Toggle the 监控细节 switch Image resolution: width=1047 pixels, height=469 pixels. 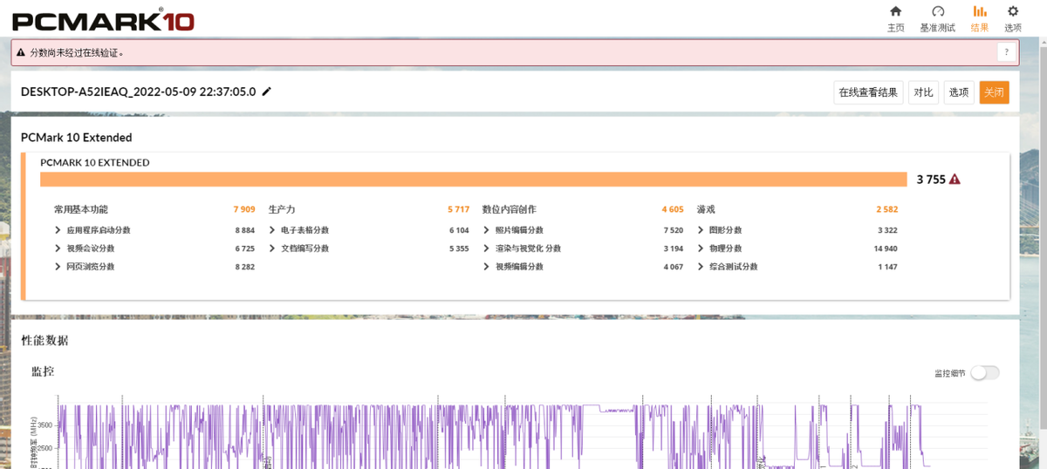[985, 373]
